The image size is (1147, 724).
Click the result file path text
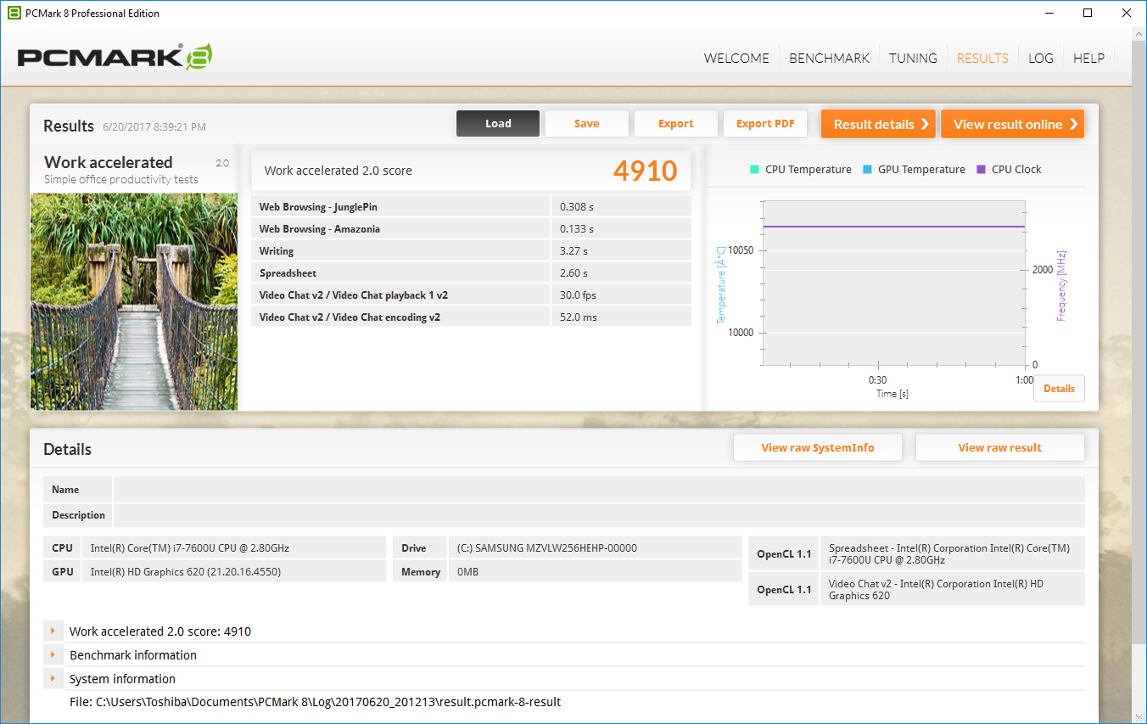pos(315,702)
